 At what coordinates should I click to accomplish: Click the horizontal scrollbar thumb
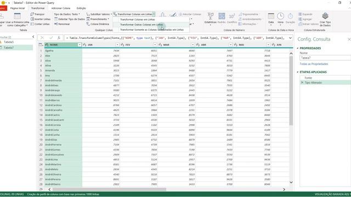(109, 189)
